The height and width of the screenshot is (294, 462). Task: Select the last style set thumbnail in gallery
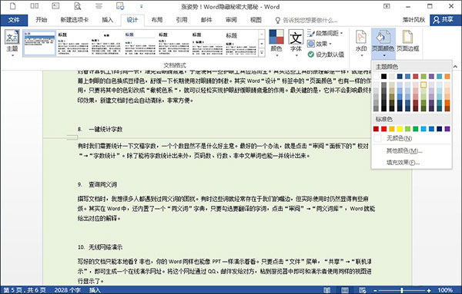pos(241,43)
